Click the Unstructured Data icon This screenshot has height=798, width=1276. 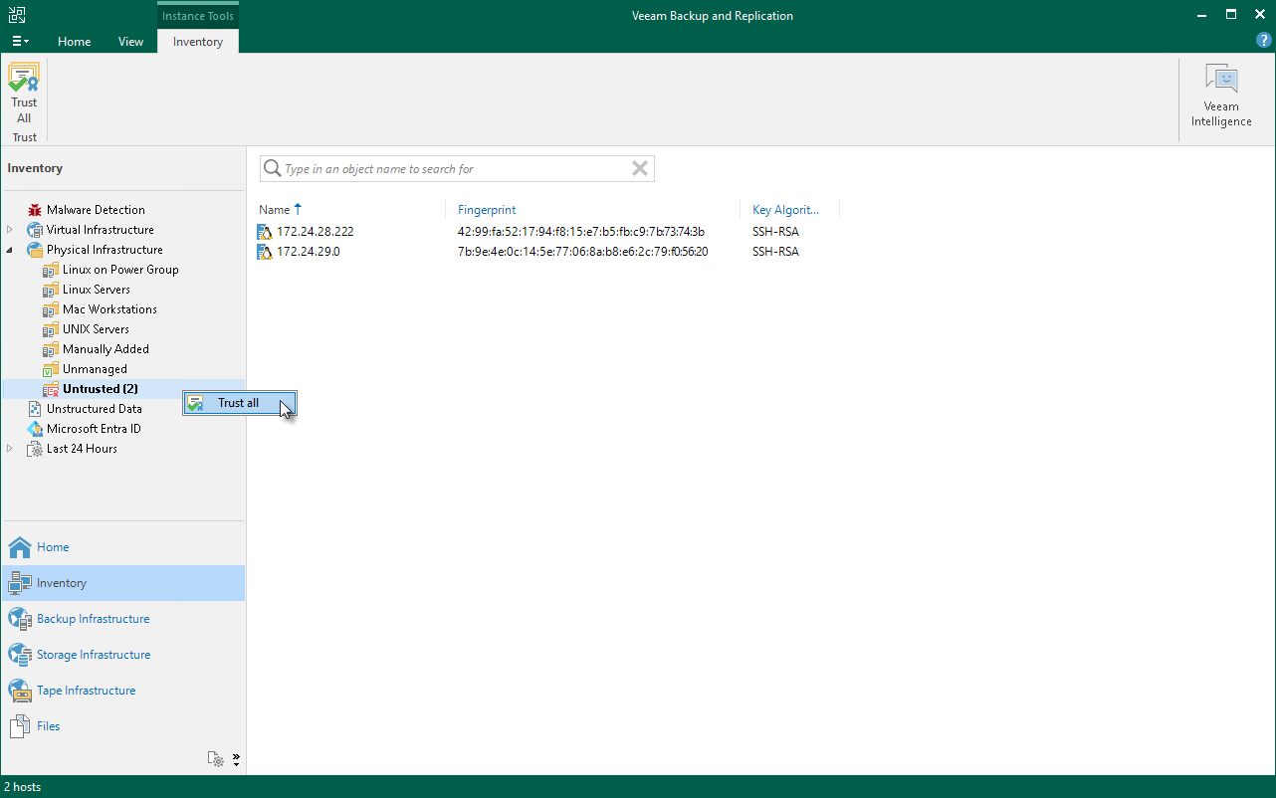point(35,409)
